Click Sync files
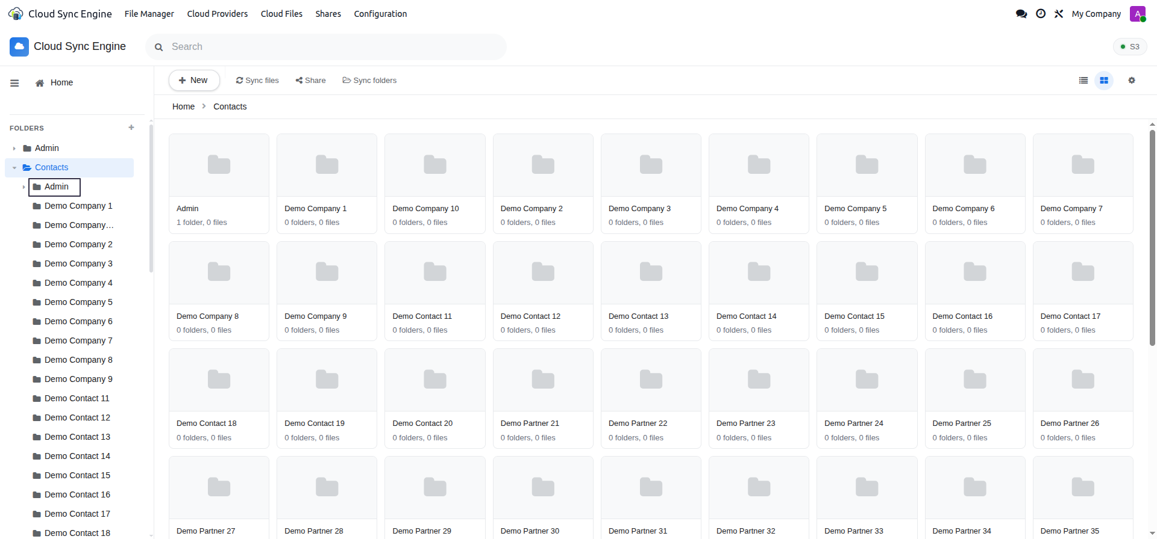This screenshot has width=1157, height=539. [x=257, y=81]
